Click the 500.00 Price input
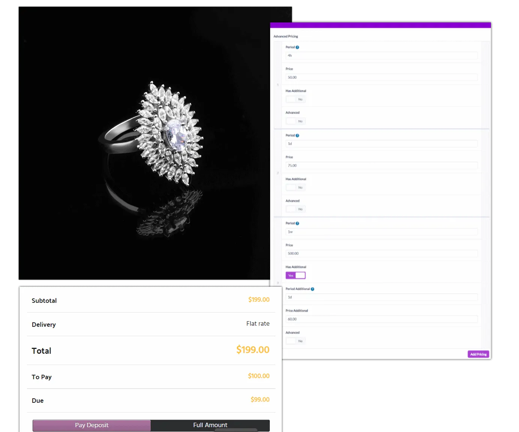The width and height of the screenshot is (519, 432). pos(381,253)
